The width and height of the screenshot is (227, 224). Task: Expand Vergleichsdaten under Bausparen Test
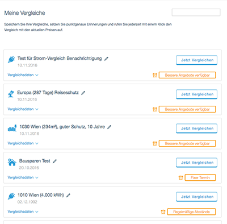pos(23,177)
